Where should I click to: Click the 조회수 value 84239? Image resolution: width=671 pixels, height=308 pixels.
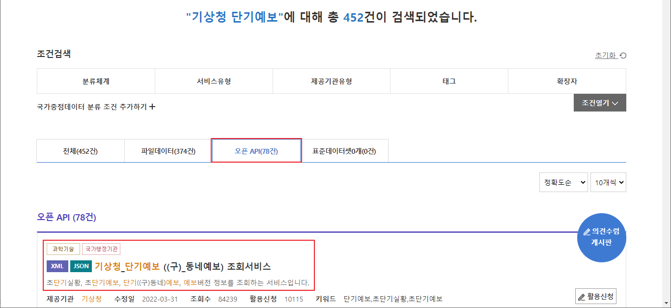[x=228, y=299]
